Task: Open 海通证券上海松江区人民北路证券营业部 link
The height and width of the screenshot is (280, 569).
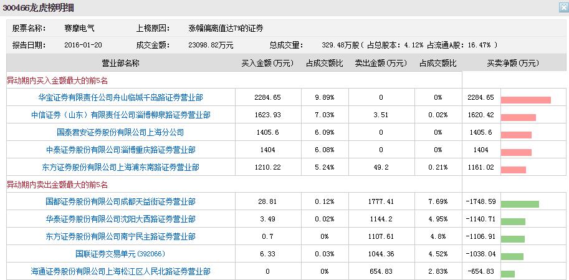Action: point(120,271)
